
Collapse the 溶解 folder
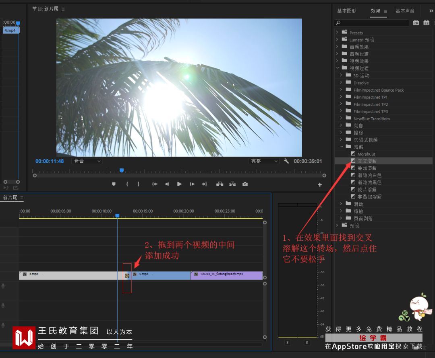(342, 147)
